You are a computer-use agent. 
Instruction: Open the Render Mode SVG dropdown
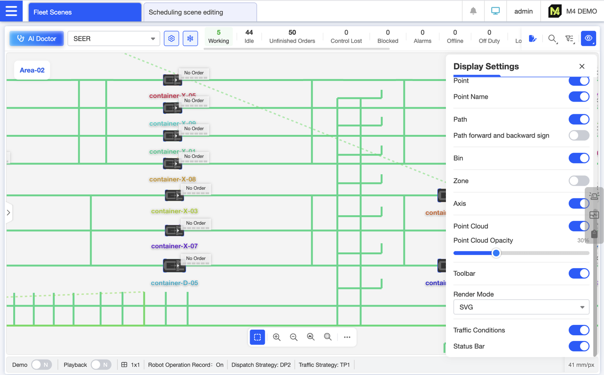pyautogui.click(x=521, y=307)
